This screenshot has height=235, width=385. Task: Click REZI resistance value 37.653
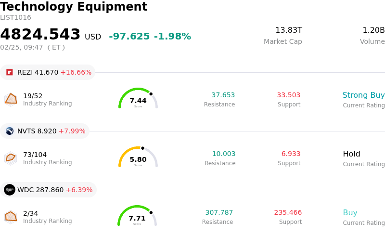[x=223, y=95]
